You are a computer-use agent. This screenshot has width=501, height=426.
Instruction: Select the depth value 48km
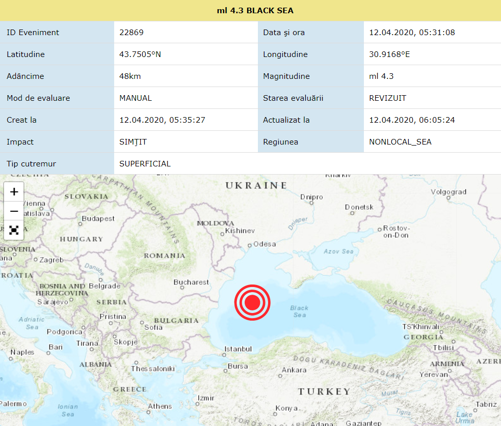(x=130, y=76)
